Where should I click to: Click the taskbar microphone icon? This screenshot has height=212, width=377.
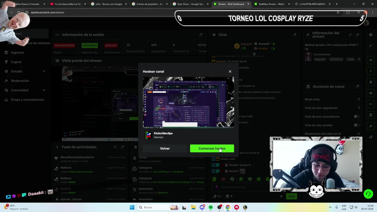click(336, 207)
